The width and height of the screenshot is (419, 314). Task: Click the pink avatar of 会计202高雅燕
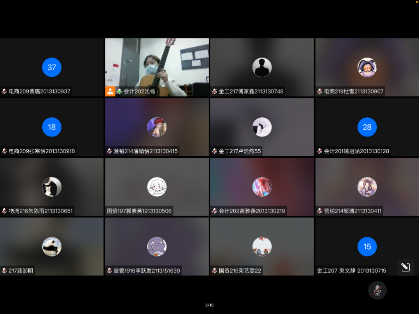click(x=262, y=187)
